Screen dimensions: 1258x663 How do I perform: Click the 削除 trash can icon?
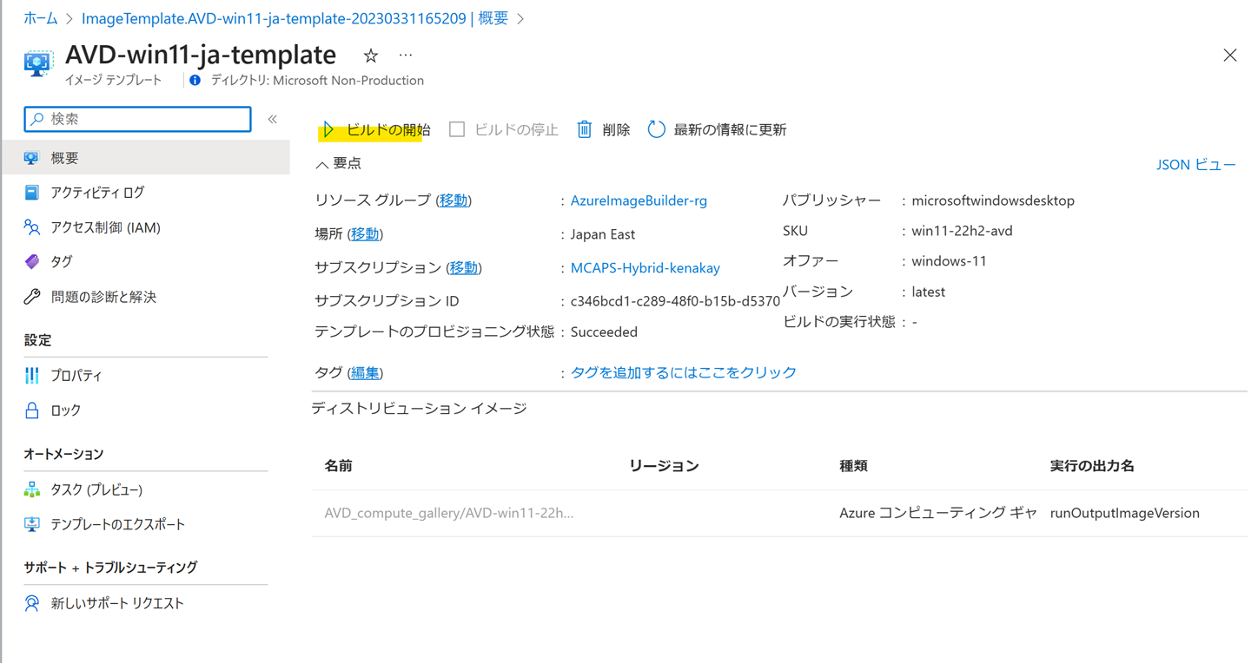[x=585, y=129]
